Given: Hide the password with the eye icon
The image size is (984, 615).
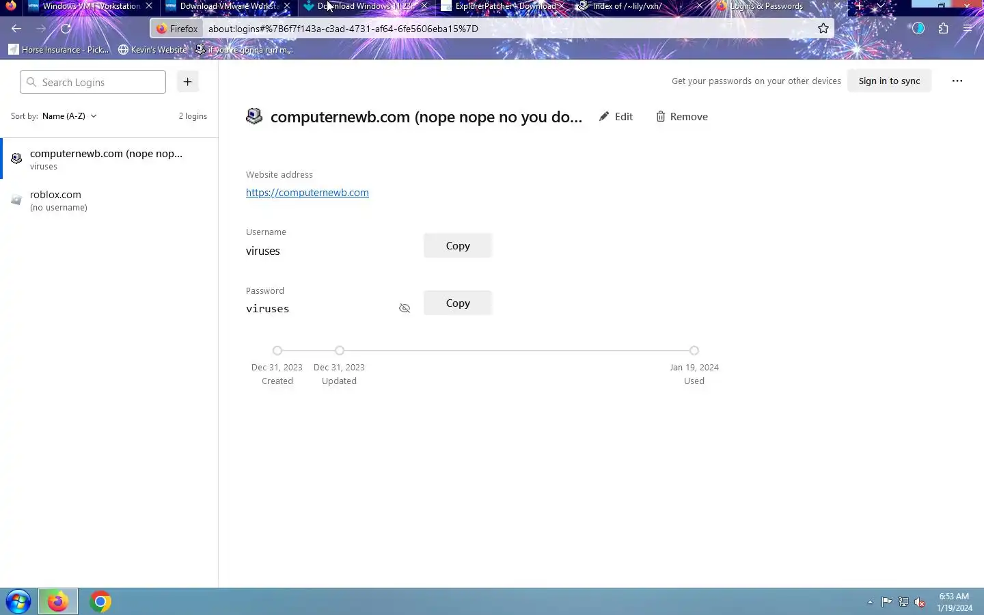Looking at the screenshot, I should pyautogui.click(x=405, y=308).
